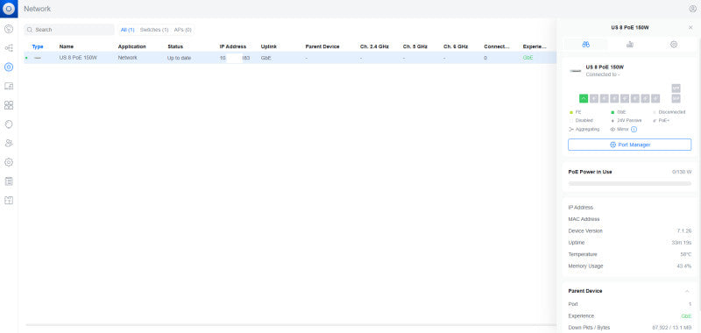Open the Dashboard gauge icon in sidebar
This screenshot has height=333, width=701.
(9, 29)
